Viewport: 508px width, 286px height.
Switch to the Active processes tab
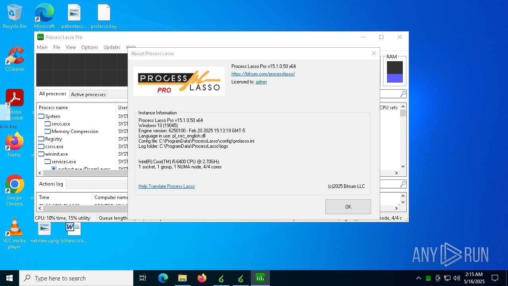click(88, 94)
